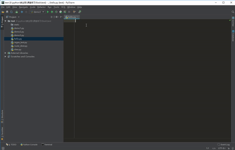This screenshot has height=150, width=235.
Task: Open Settings via wrench toolbar icon
Action: [74, 12]
